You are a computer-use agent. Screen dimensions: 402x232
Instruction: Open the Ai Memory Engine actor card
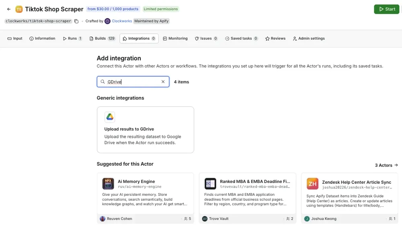(146, 198)
